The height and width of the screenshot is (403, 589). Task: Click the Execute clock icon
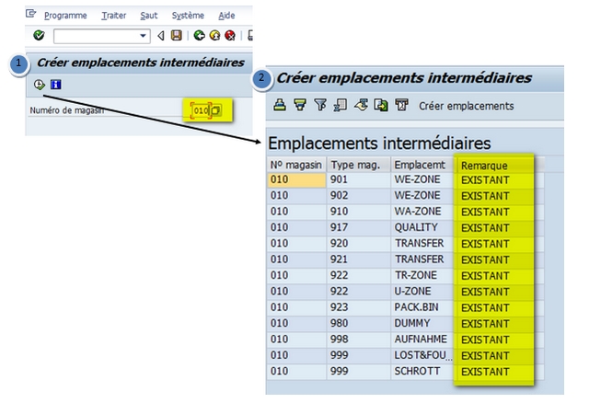point(39,85)
